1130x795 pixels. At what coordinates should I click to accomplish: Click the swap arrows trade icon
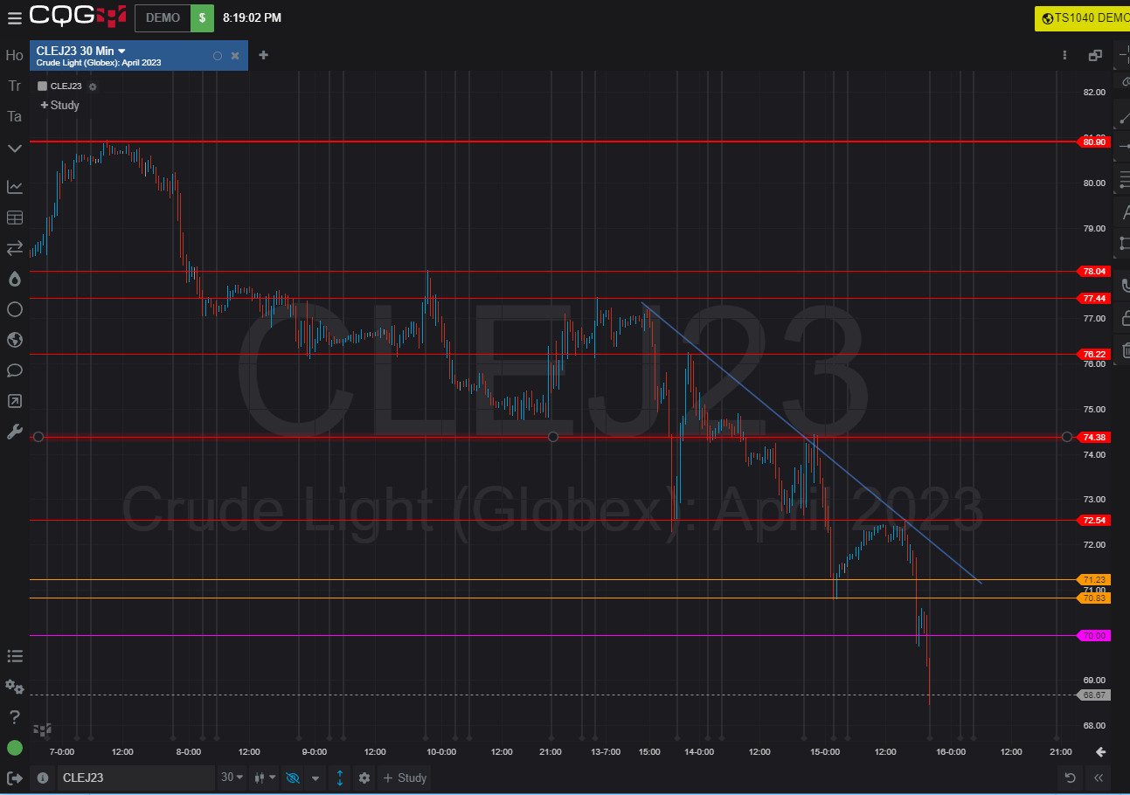pos(14,248)
